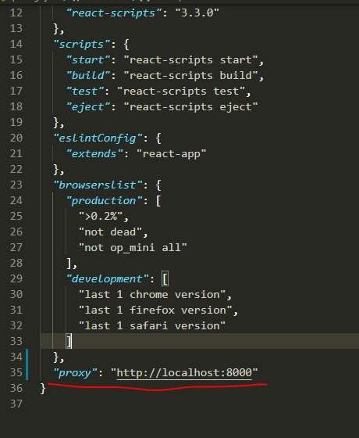Click "last 1 safari version" string
The image size is (359, 438).
point(152,326)
